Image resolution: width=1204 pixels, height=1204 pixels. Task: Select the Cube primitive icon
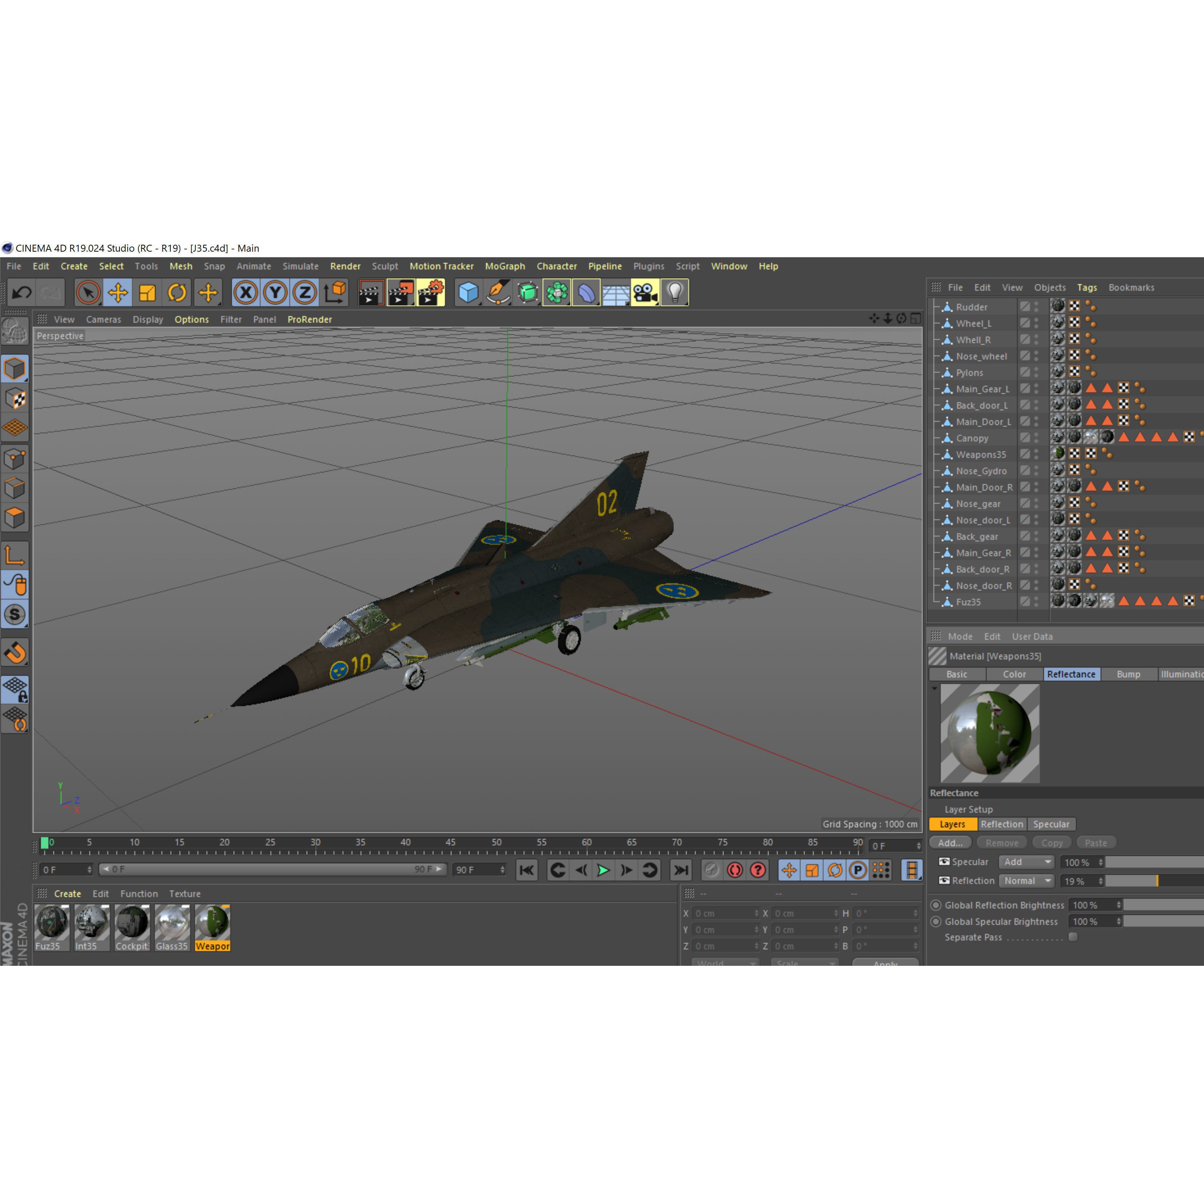467,292
